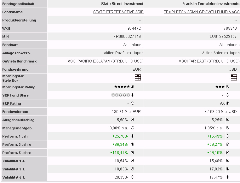Click the plus icon next to +25,70% performance
This screenshot has width=240, height=183.
coord(133,136)
